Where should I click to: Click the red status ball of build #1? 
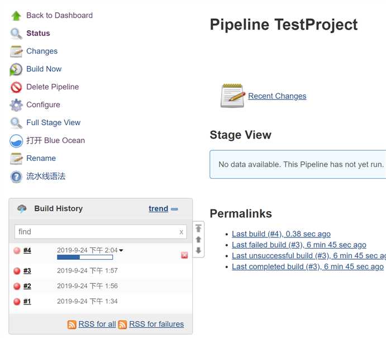pos(17,302)
